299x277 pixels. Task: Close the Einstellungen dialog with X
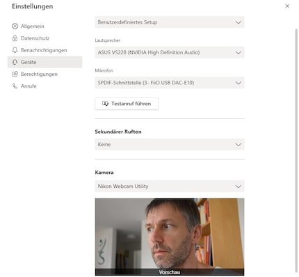click(287, 6)
